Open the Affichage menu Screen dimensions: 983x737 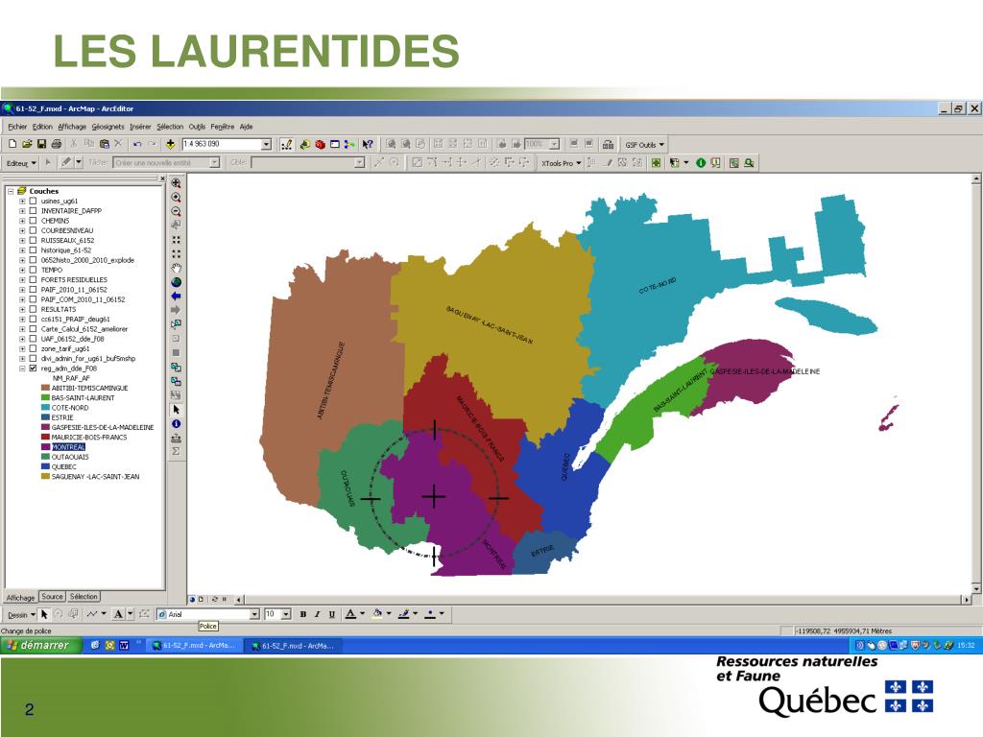(72, 127)
